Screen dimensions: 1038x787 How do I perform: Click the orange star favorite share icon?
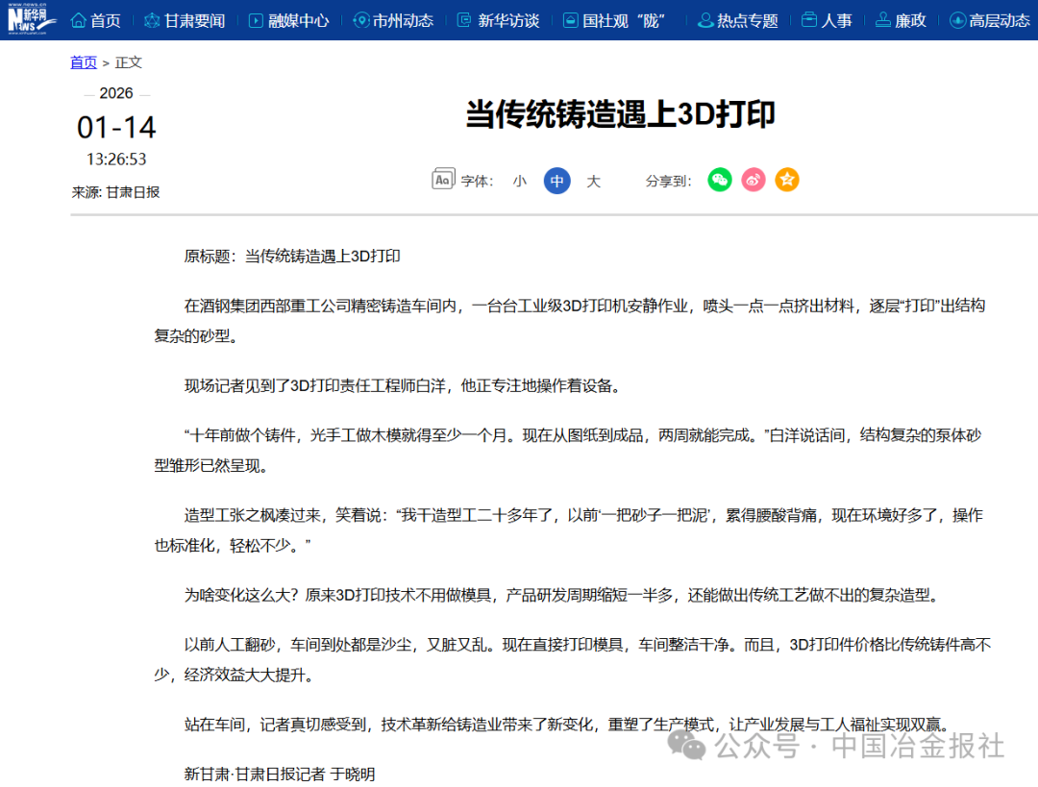[786, 180]
